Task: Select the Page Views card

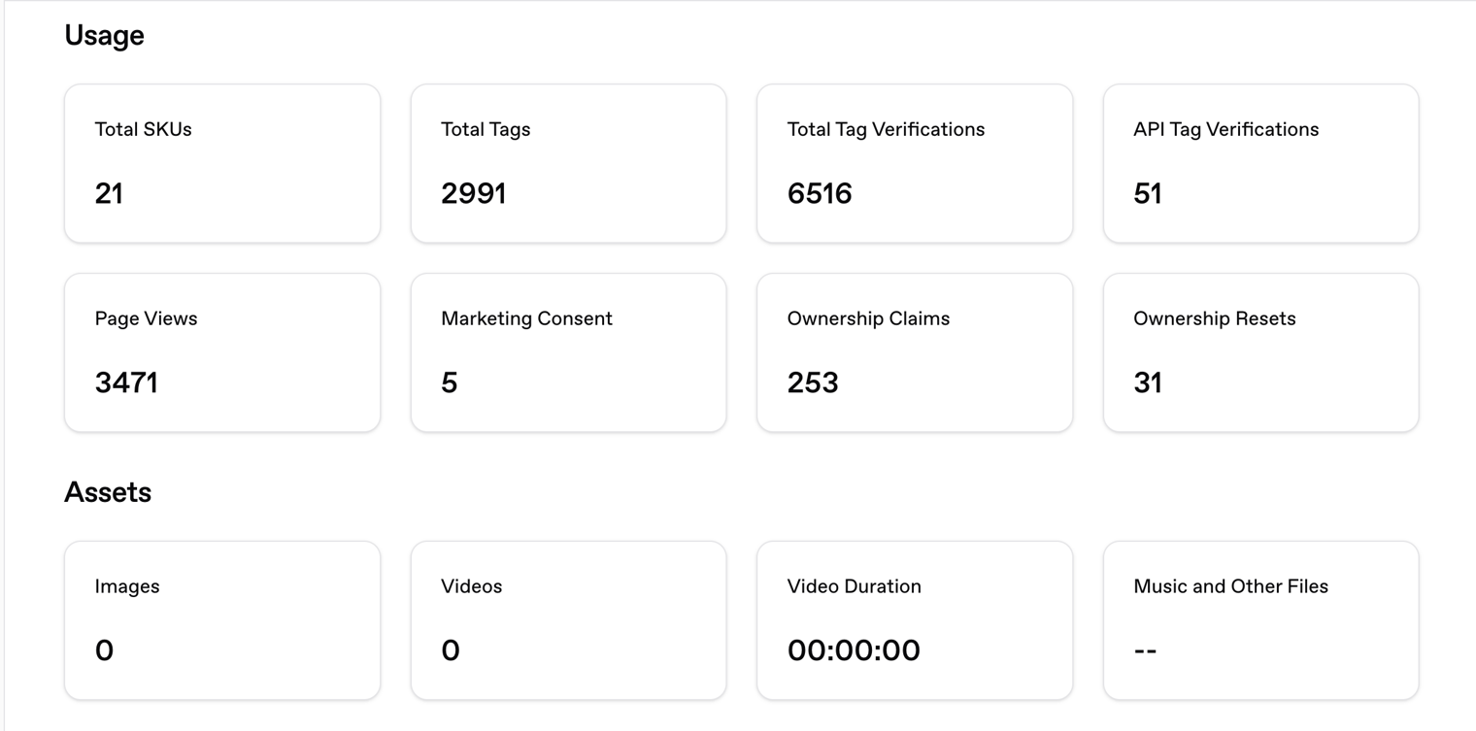Action: click(222, 352)
